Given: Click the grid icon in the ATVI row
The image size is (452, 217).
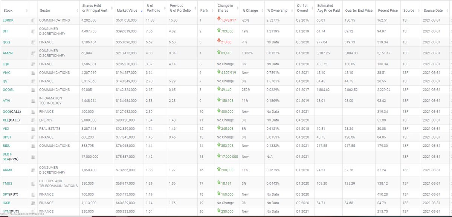Looking at the screenshot, I should click(x=33, y=101).
